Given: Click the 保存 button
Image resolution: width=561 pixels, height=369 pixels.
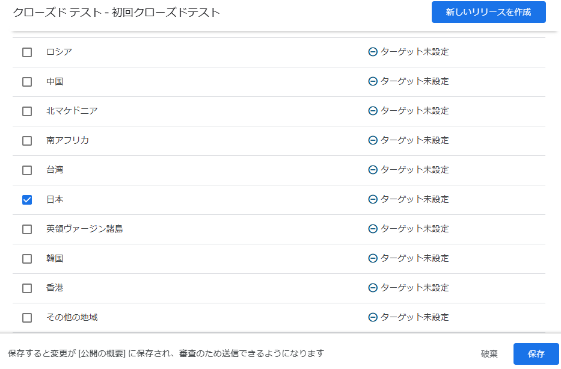Looking at the screenshot, I should click(536, 353).
